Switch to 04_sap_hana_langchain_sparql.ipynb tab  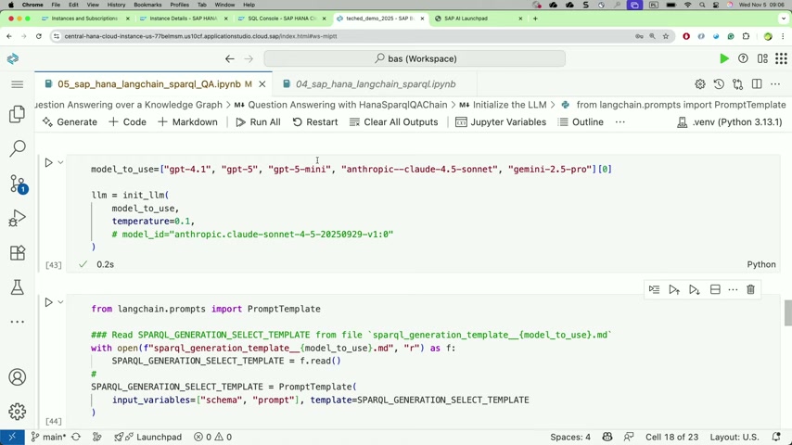376,84
